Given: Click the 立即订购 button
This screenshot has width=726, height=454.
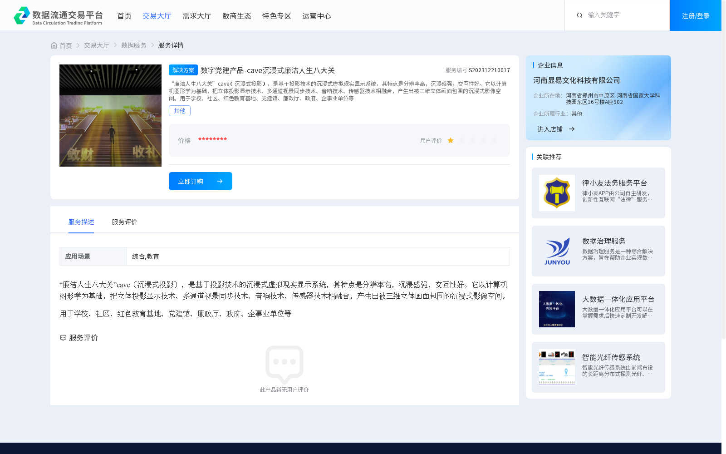Looking at the screenshot, I should point(201,181).
